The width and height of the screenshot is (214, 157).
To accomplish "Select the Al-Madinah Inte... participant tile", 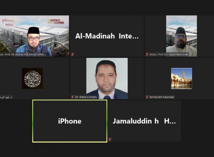I will coord(107,36).
